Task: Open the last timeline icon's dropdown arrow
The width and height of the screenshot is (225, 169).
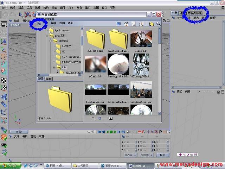Action: 169,132
